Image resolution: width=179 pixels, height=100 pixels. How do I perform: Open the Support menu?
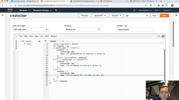pyautogui.click(x=168, y=10)
